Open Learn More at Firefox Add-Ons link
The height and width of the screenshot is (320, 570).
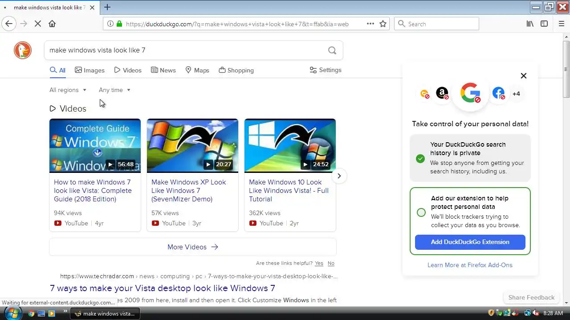(x=470, y=265)
